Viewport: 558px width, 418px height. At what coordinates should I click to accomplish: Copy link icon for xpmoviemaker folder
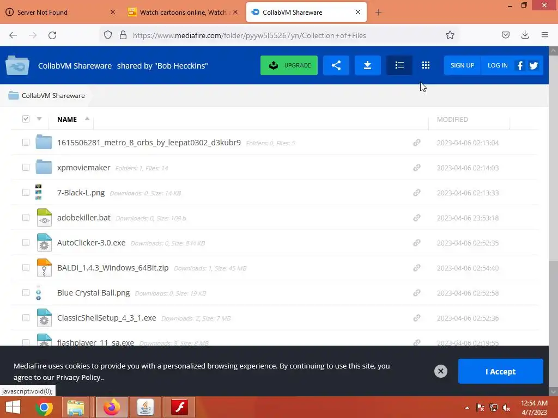click(x=417, y=168)
